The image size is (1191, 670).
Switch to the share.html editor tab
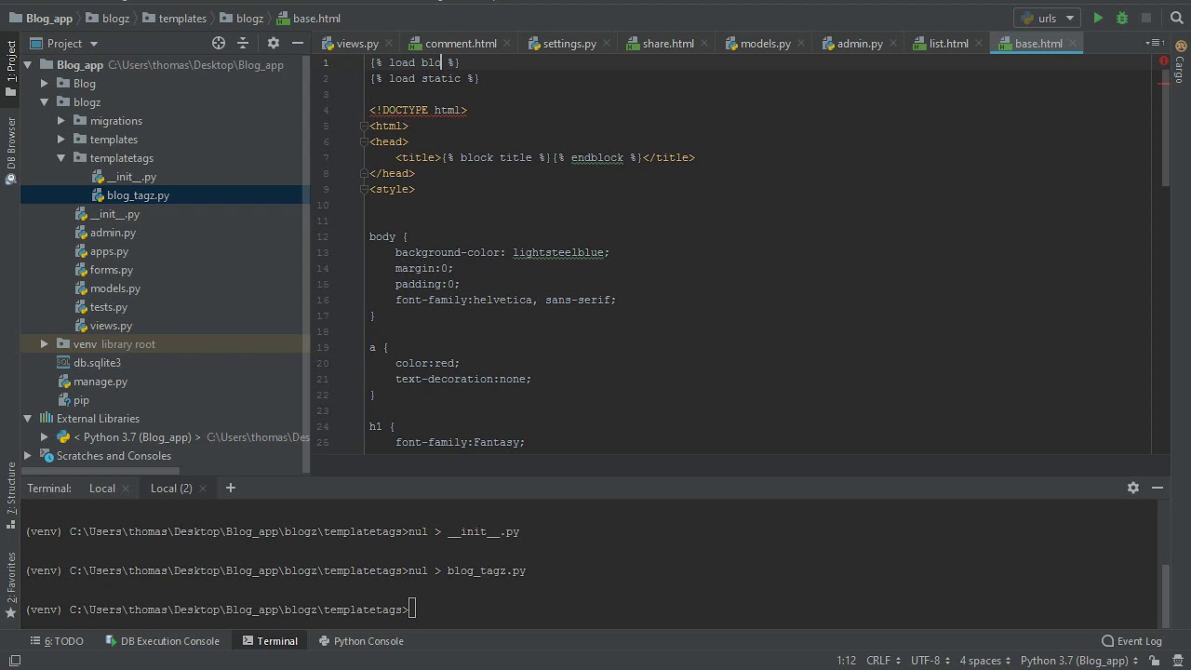pyautogui.click(x=668, y=44)
